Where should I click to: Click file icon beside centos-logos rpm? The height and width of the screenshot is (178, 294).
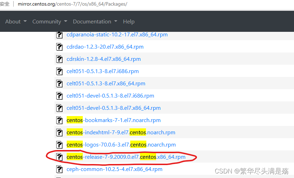point(59,145)
